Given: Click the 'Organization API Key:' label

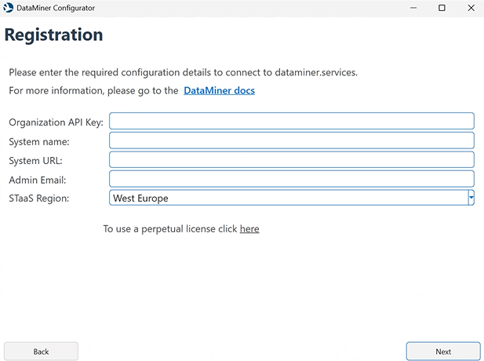Looking at the screenshot, I should click(56, 122).
